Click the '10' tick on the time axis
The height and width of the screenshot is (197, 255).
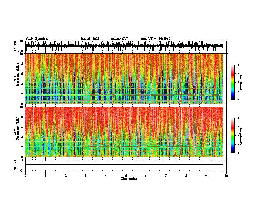(x=226, y=176)
